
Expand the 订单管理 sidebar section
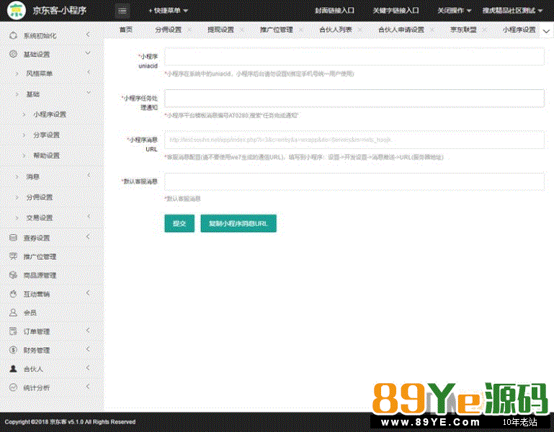(88, 331)
